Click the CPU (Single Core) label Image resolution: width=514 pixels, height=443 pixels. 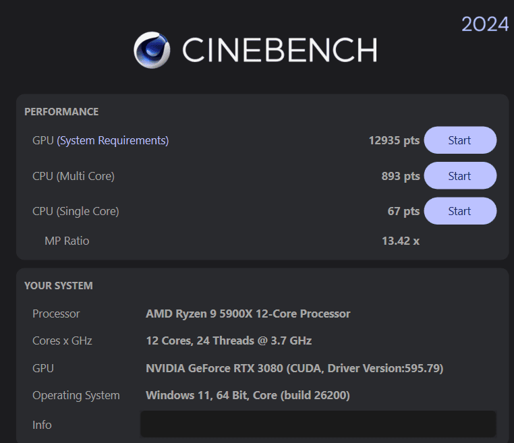(76, 212)
